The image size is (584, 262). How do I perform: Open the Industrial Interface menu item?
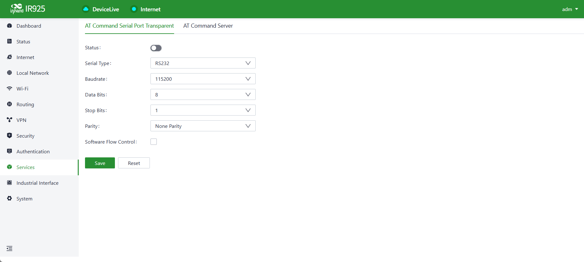click(x=39, y=183)
